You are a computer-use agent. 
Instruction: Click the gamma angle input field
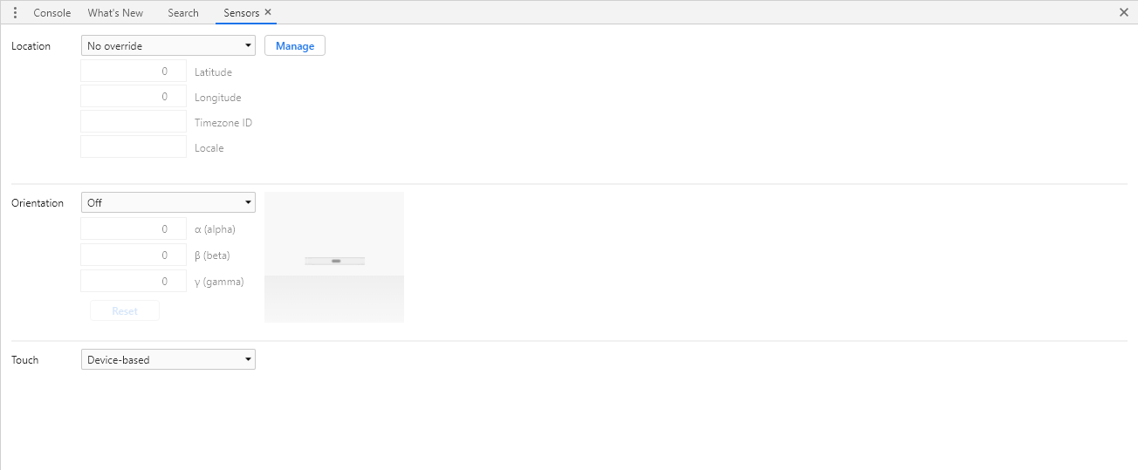click(134, 282)
